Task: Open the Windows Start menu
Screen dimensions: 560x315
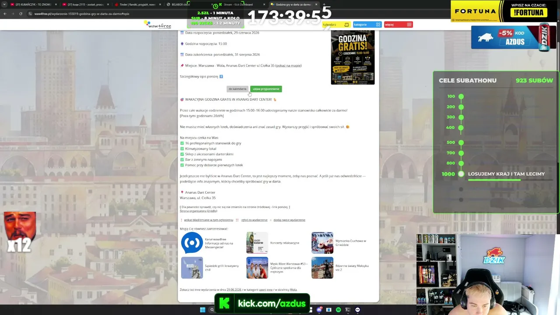Action: [x=203, y=310]
